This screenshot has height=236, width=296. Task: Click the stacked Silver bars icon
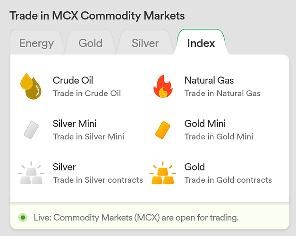coord(31,173)
